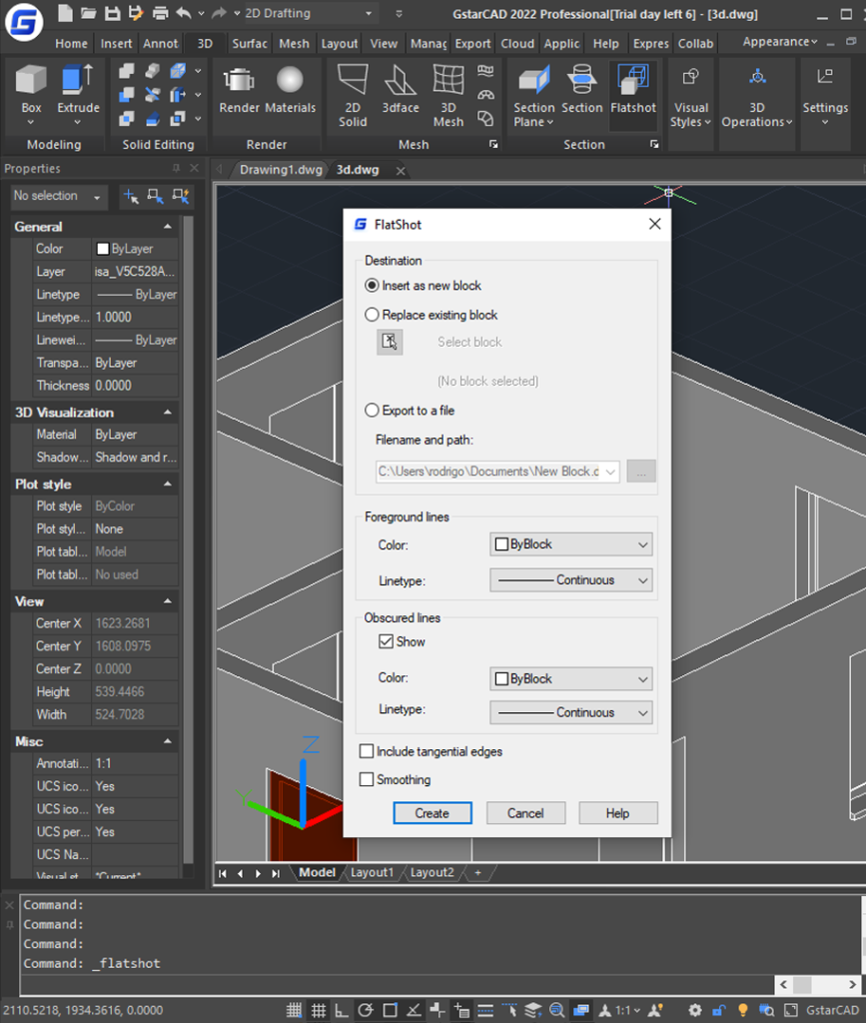Viewport: 866px width, 1023px height.
Task: Open the Insert ribbon tab
Action: [116, 44]
